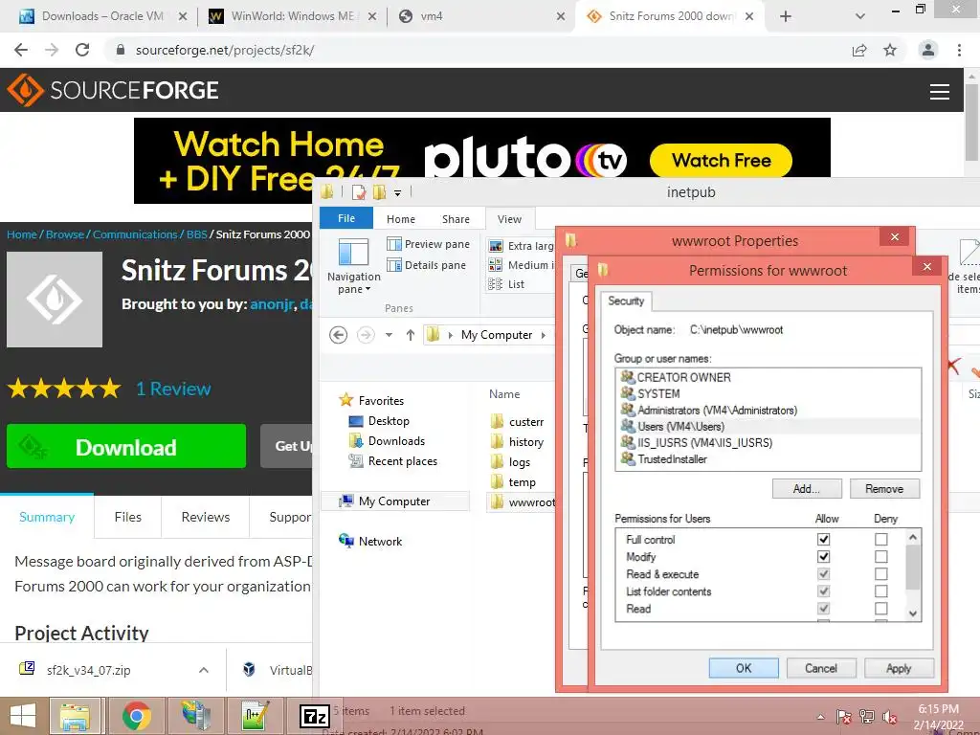Image resolution: width=980 pixels, height=735 pixels.
Task: Select Administrators (VM4\Administrators) group
Action: tap(709, 410)
